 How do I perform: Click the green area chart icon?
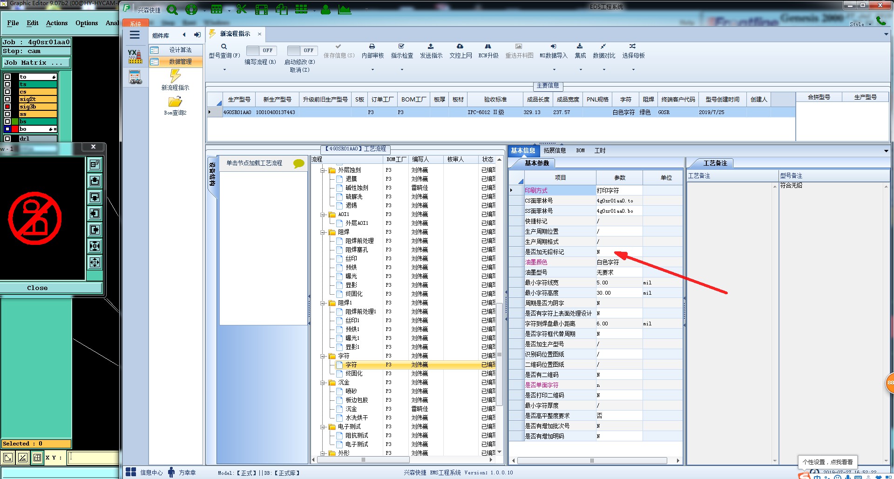[345, 9]
